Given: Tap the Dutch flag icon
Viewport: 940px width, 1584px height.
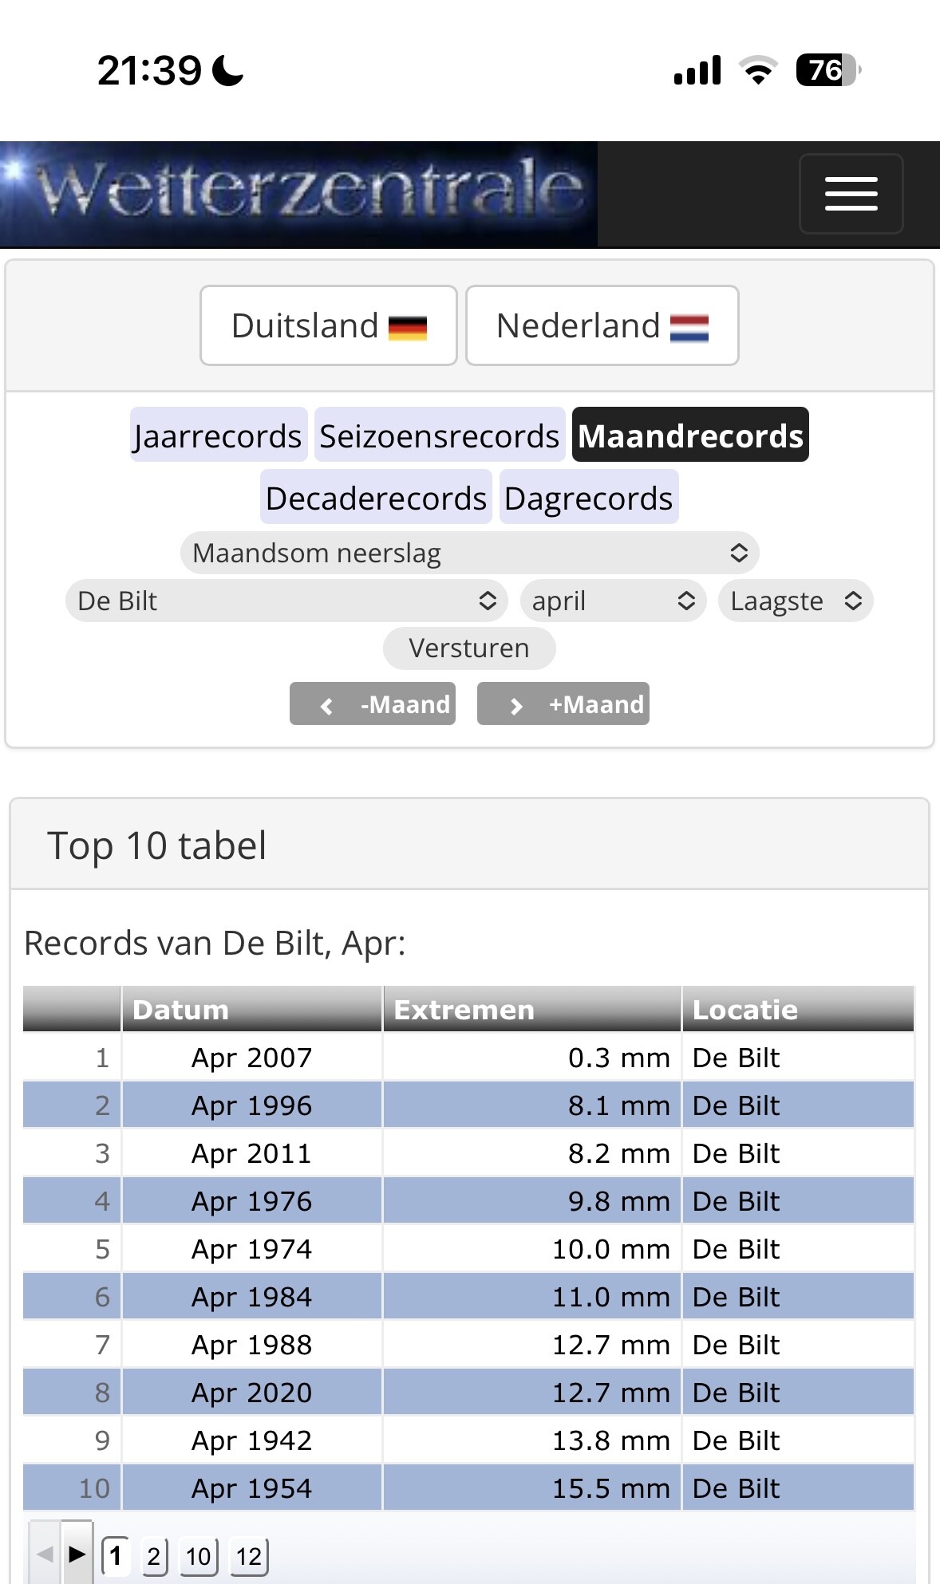Looking at the screenshot, I should (689, 327).
